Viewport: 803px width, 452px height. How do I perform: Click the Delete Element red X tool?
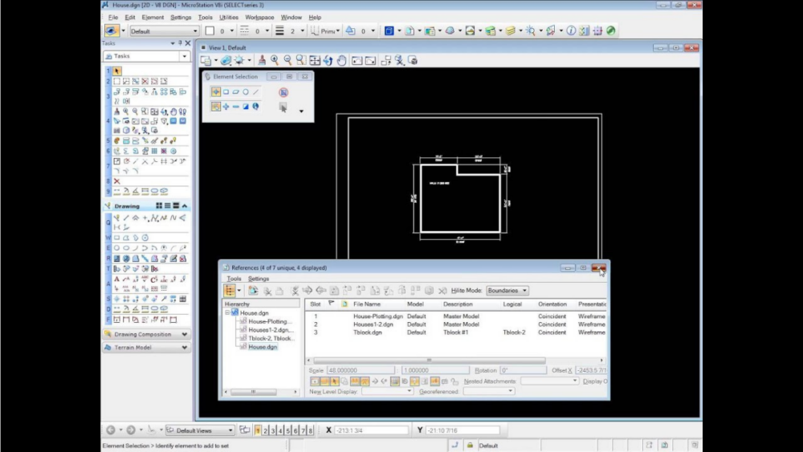[116, 181]
